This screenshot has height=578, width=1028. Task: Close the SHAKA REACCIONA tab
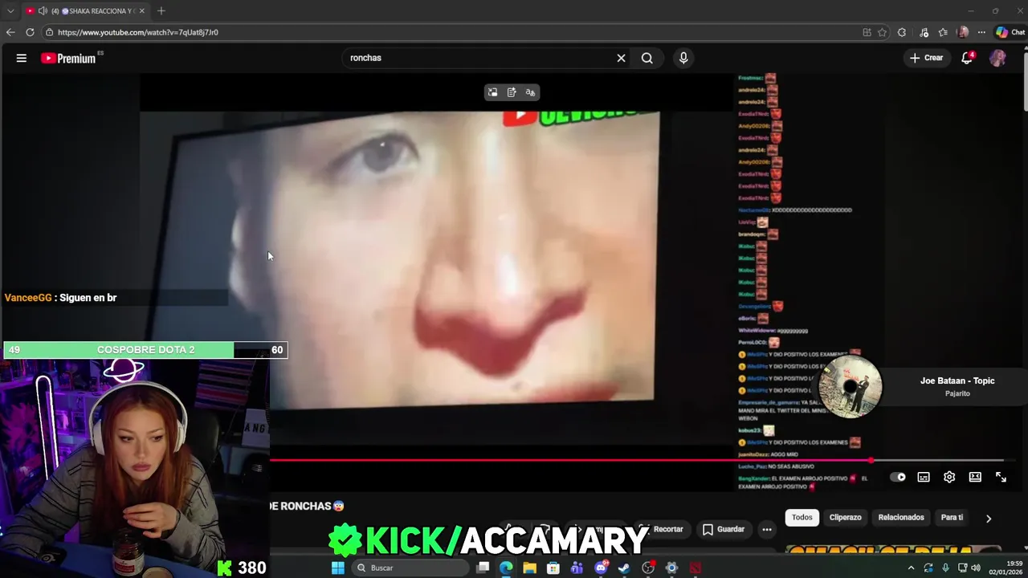[142, 11]
